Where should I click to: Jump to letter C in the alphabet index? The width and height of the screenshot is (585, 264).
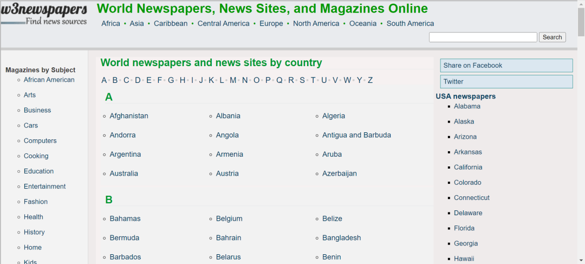(126, 80)
